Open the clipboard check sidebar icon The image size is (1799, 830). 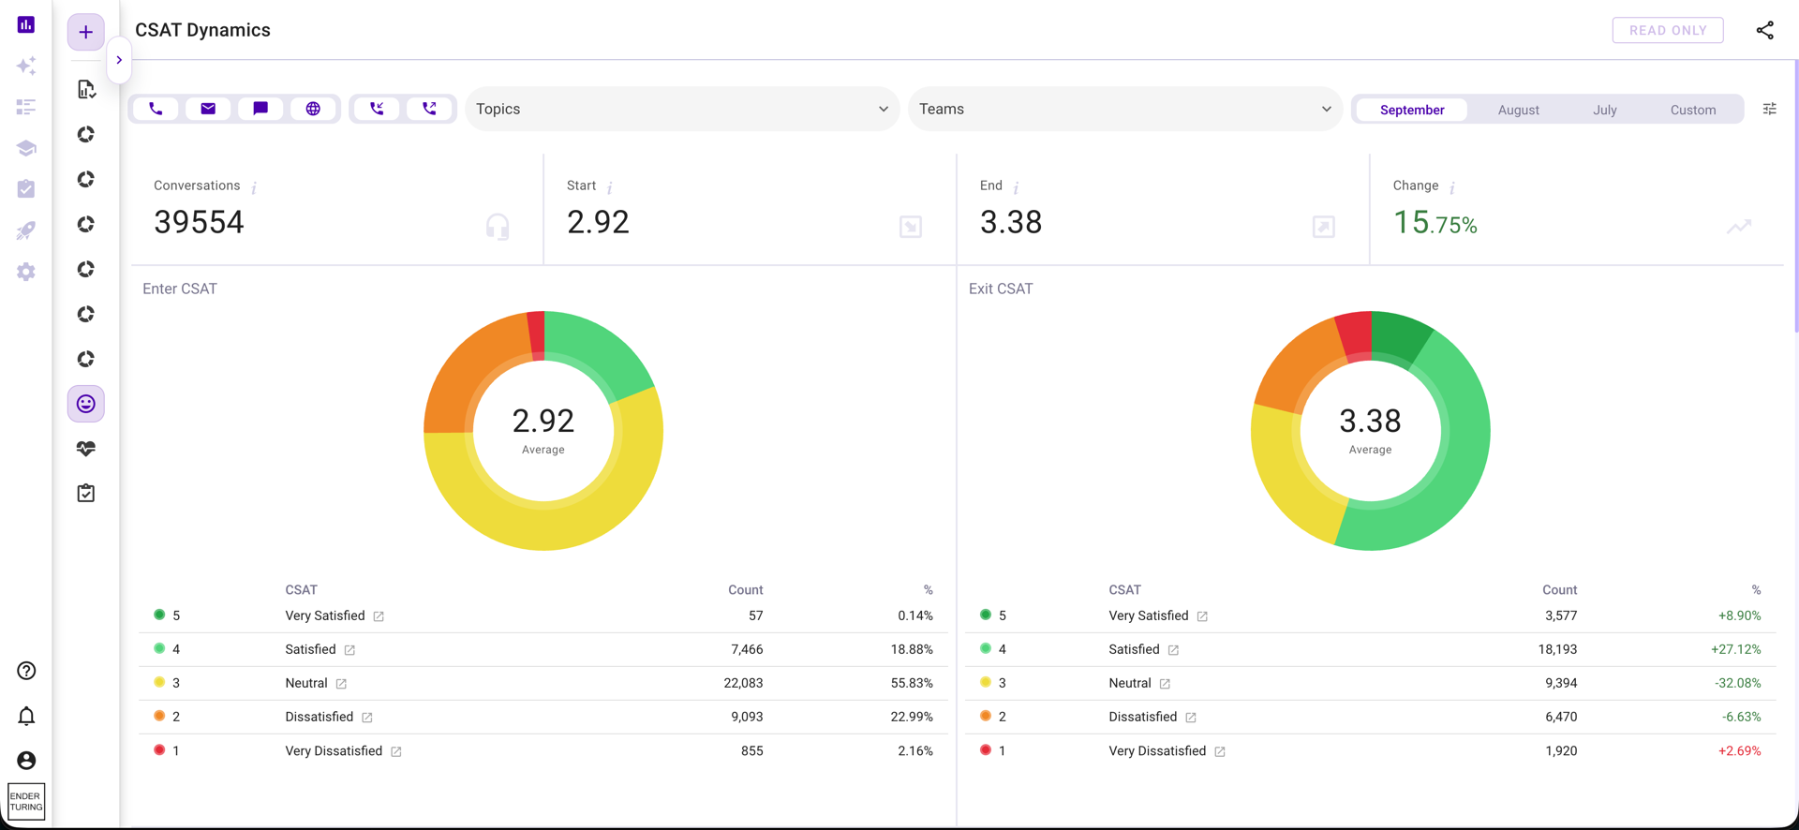86,493
